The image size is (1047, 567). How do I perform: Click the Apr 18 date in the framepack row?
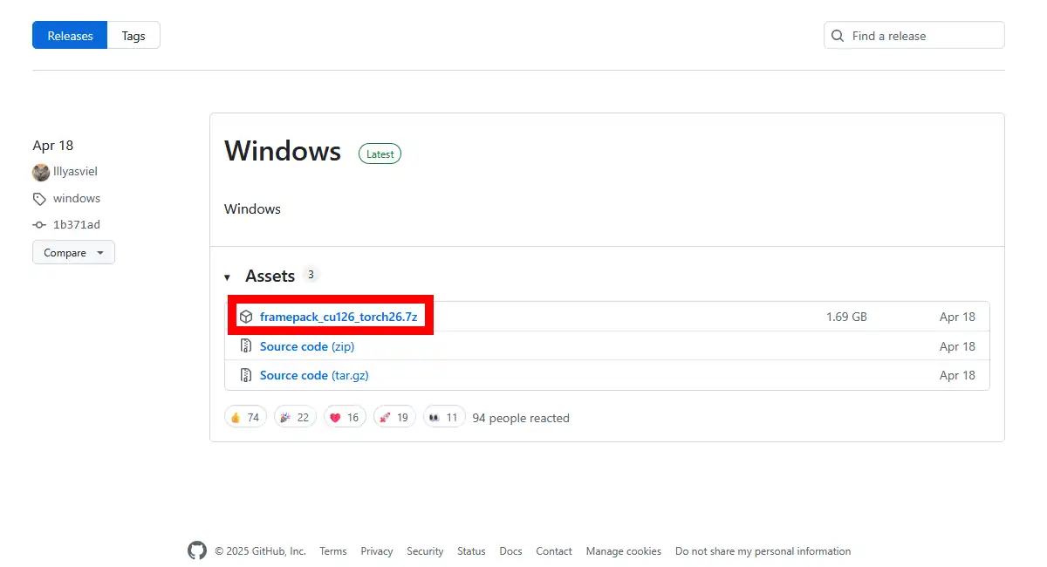[957, 317]
